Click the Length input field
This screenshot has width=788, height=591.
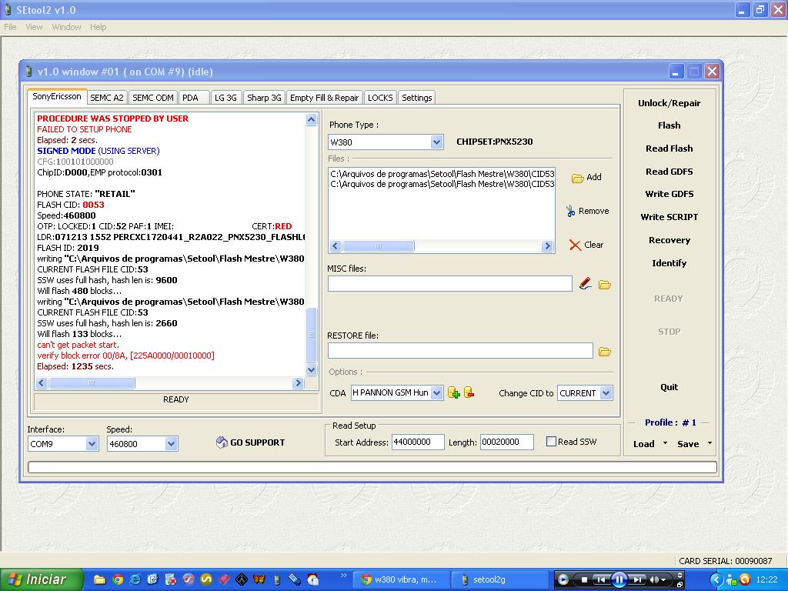[x=506, y=442]
